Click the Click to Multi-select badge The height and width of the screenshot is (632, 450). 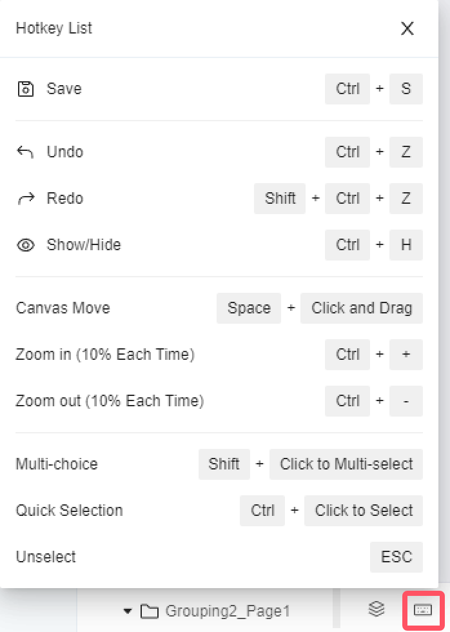click(346, 464)
